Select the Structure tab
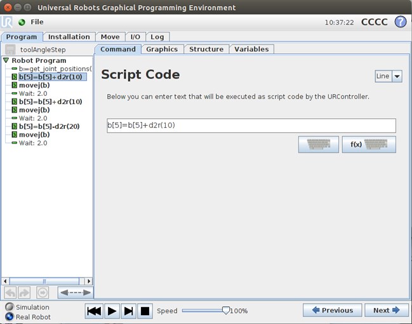 (x=206, y=49)
